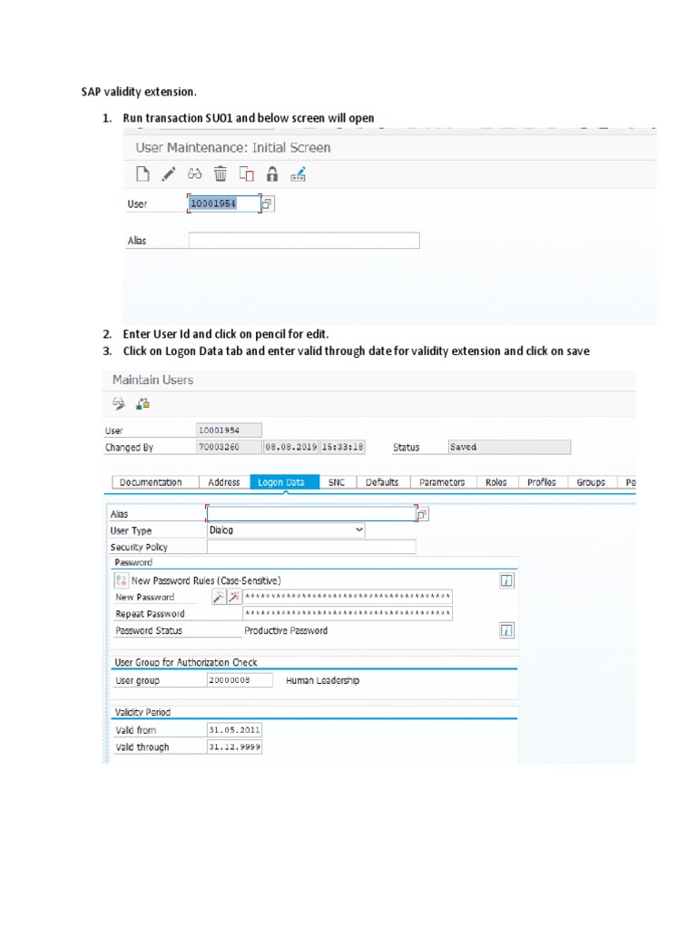The image size is (697, 930).
Task: Click the User field 10001954 in Maintain Users
Action: click(x=229, y=430)
